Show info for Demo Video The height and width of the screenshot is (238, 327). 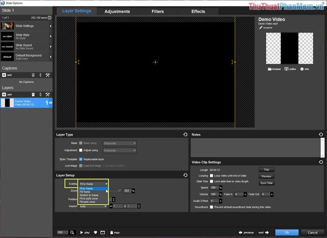coord(305,69)
